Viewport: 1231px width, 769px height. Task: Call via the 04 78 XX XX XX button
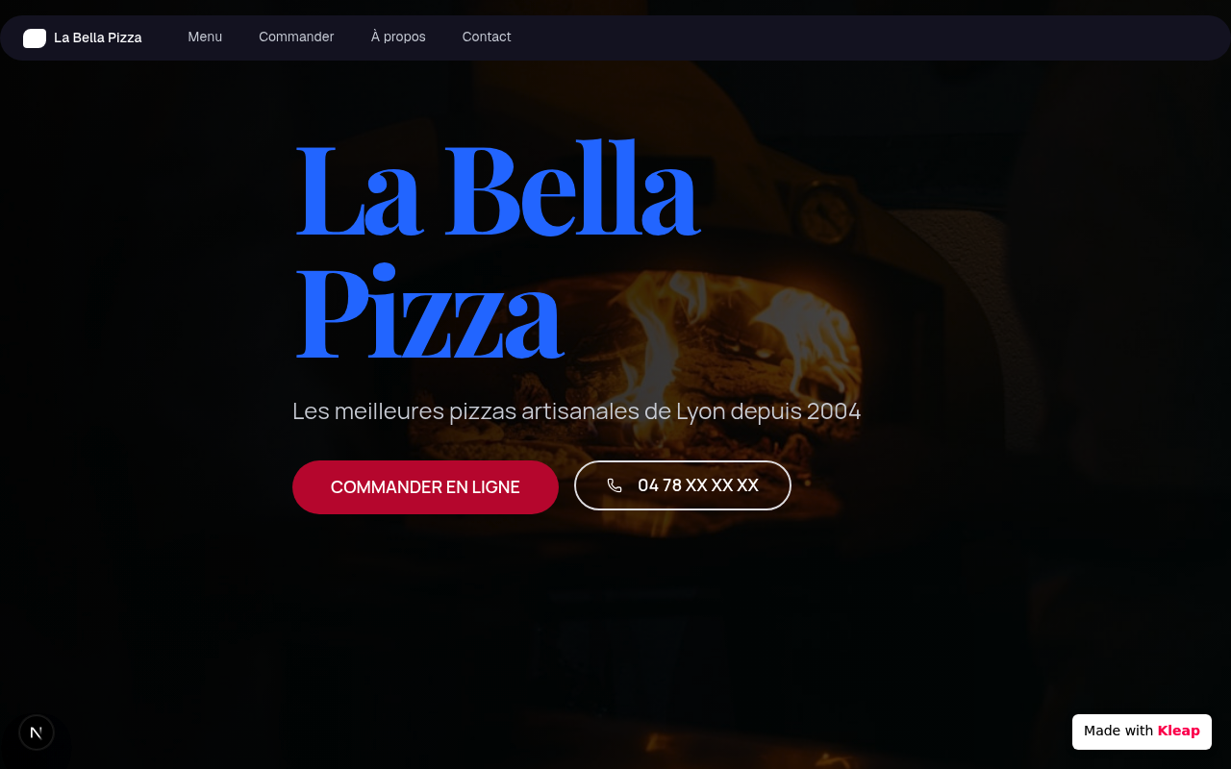coord(683,485)
